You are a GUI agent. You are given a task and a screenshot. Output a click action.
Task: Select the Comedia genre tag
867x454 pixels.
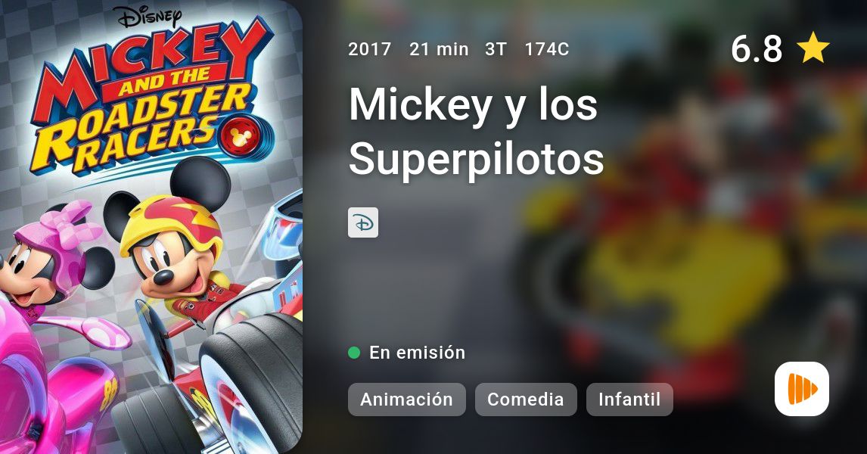525,400
